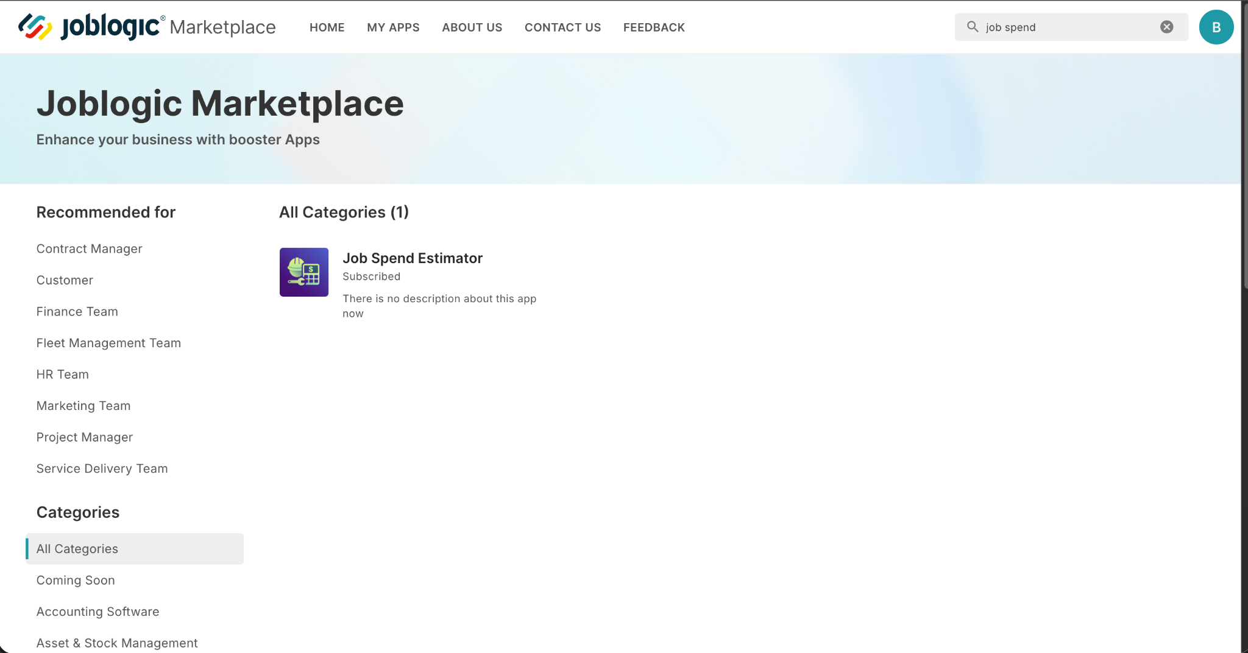Open the Accounting Software category

click(98, 612)
